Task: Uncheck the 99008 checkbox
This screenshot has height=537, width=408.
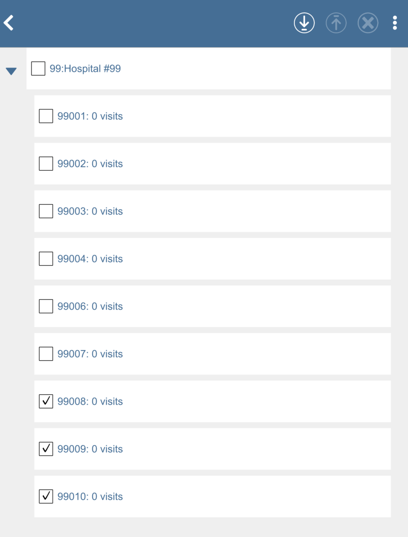Action: click(46, 401)
